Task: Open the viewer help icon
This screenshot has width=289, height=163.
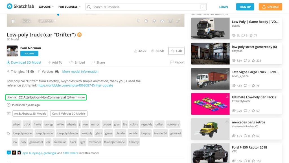Action: [x=138, y=21]
